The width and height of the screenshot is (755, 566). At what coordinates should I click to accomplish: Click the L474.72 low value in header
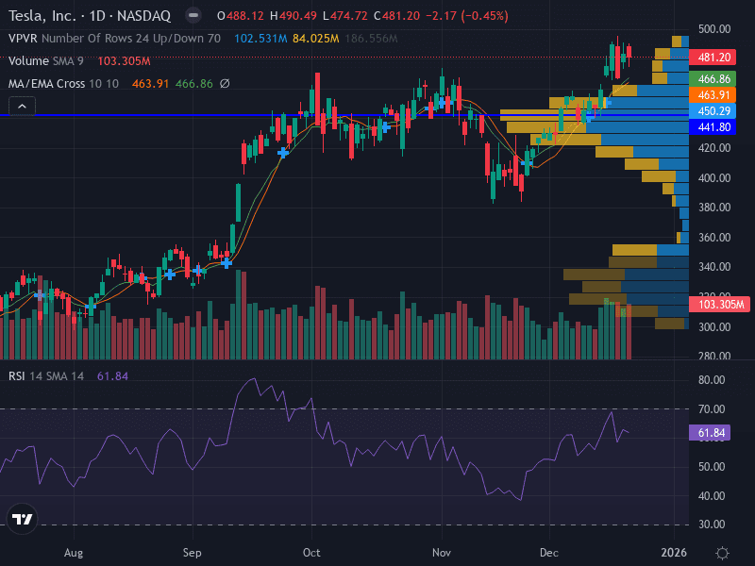tap(344, 16)
